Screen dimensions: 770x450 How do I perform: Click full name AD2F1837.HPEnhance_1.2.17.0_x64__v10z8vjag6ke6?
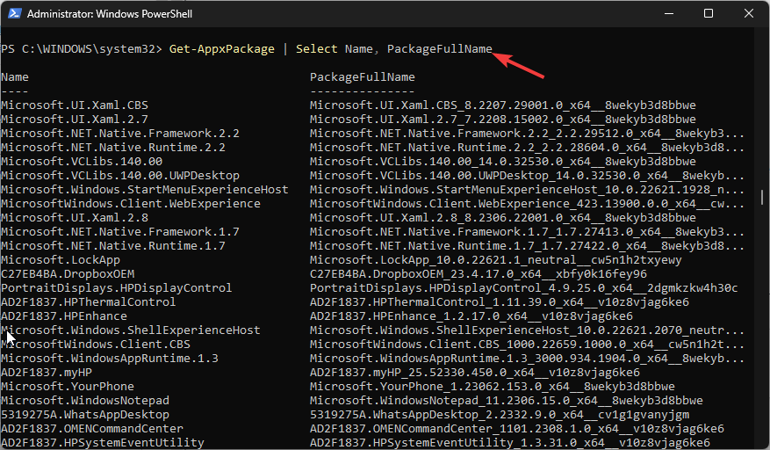(x=471, y=316)
